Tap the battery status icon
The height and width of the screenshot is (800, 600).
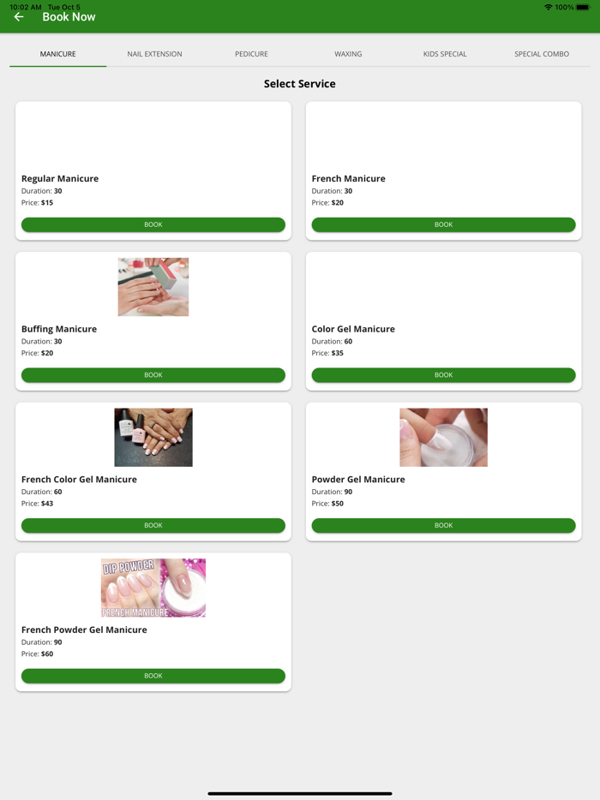[x=583, y=7]
